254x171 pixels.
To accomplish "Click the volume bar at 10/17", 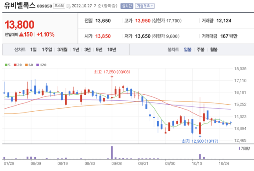I will pos(200,157).
